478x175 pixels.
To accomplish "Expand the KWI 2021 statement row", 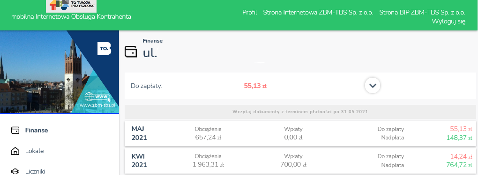I will click(300, 160).
